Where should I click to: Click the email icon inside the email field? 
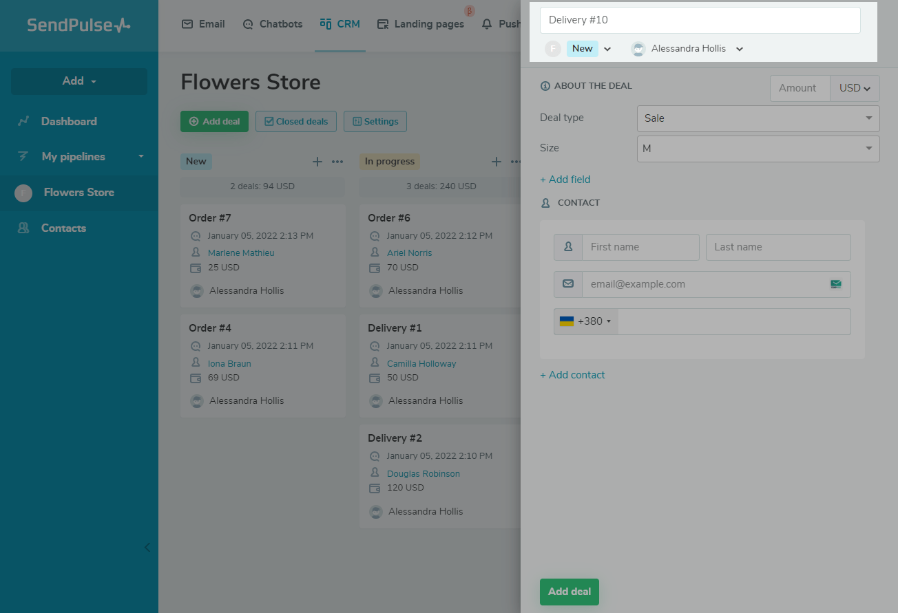click(x=836, y=284)
